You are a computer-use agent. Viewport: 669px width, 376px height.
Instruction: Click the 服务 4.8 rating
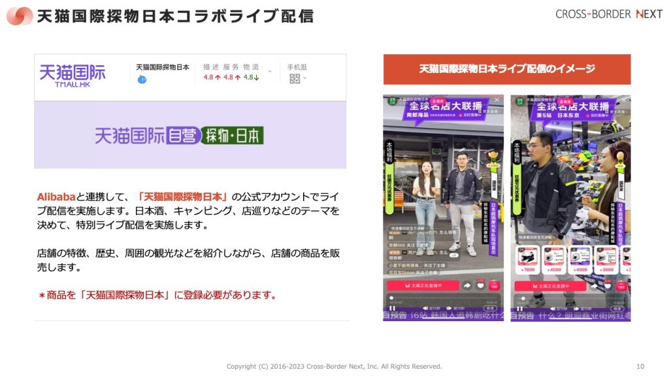(x=232, y=72)
